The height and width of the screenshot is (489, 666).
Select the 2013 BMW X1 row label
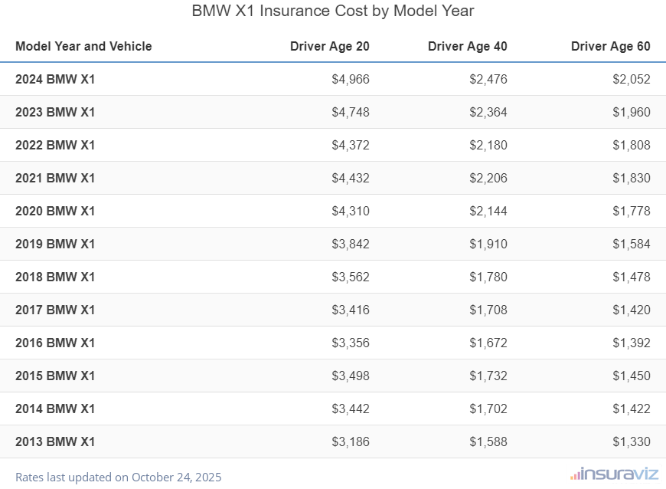(55, 441)
